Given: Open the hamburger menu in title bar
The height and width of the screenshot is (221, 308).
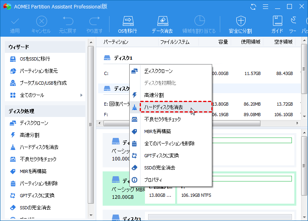Looking at the screenshot, I should [266, 7].
